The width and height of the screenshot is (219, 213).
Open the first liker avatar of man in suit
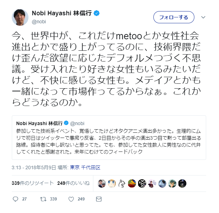pos(102,183)
